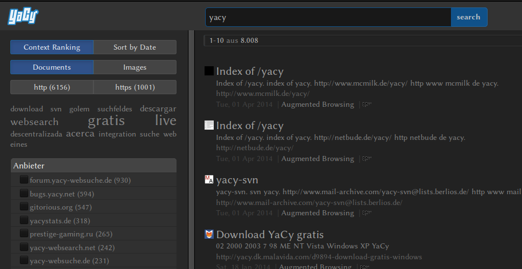Click the tag cloud word suchfeldes
The image size is (522, 269).
[x=115, y=109]
